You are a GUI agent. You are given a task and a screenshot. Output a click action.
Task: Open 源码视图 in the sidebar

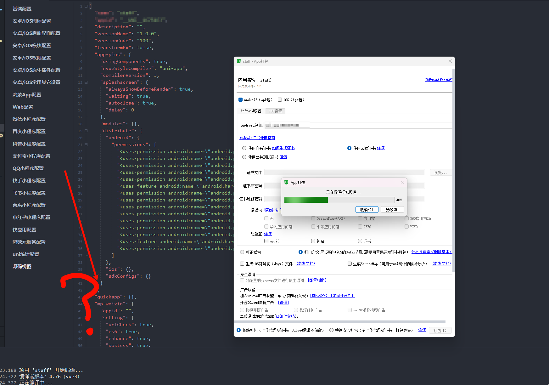point(22,267)
